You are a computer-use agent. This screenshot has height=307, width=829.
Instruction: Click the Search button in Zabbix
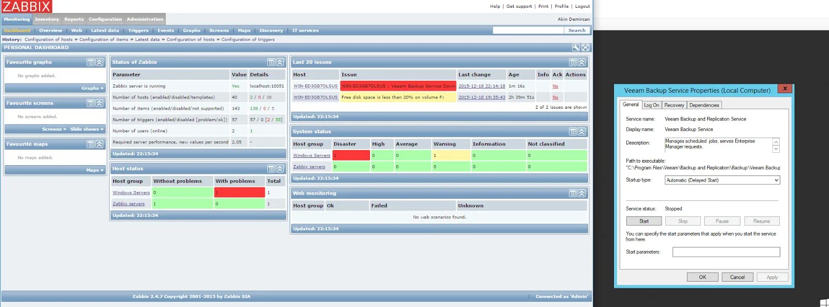click(577, 31)
